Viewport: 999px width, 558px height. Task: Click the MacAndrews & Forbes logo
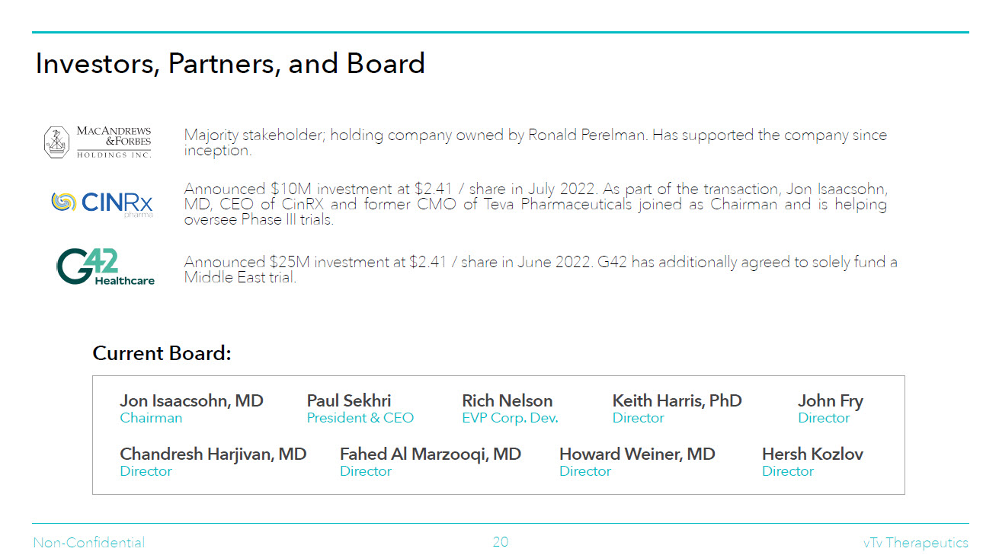(x=98, y=142)
